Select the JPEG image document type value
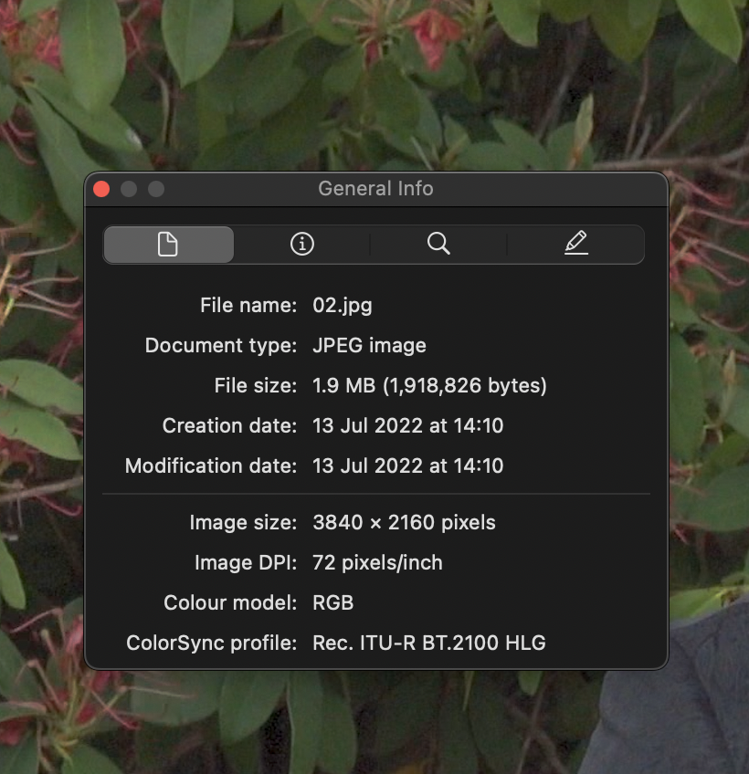 point(369,346)
